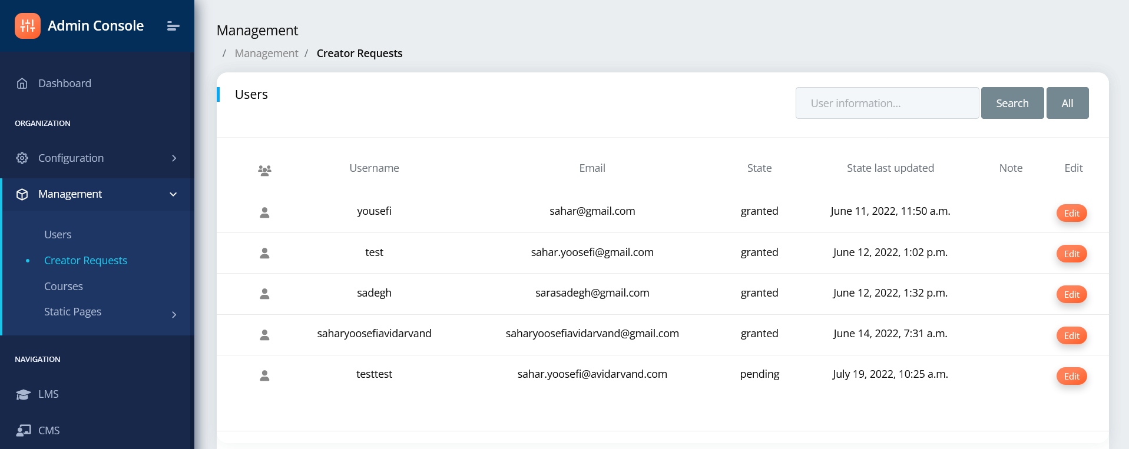1129x449 pixels.
Task: Click the Admin Console title text
Action: pos(95,26)
